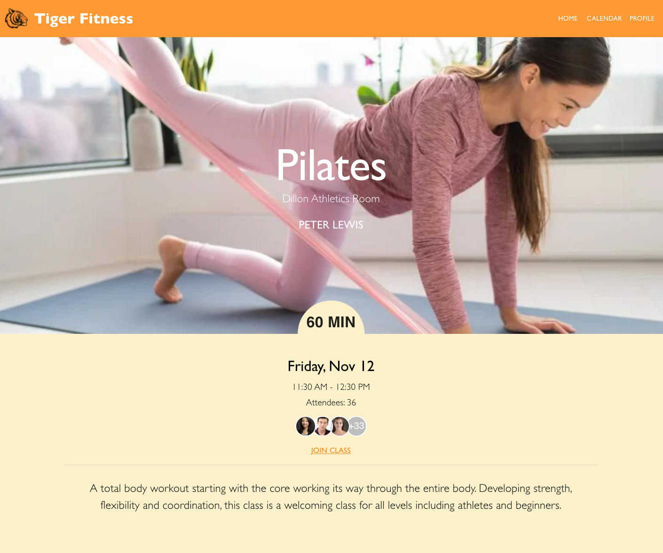Open the PROFILE menu link

tap(642, 18)
